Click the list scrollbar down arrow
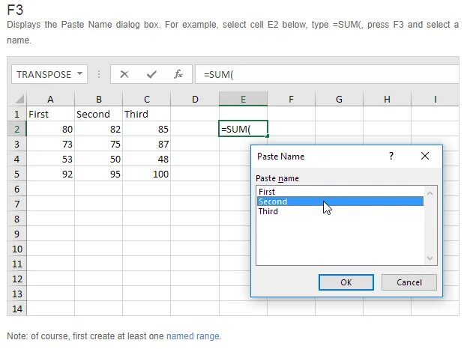 [430, 258]
